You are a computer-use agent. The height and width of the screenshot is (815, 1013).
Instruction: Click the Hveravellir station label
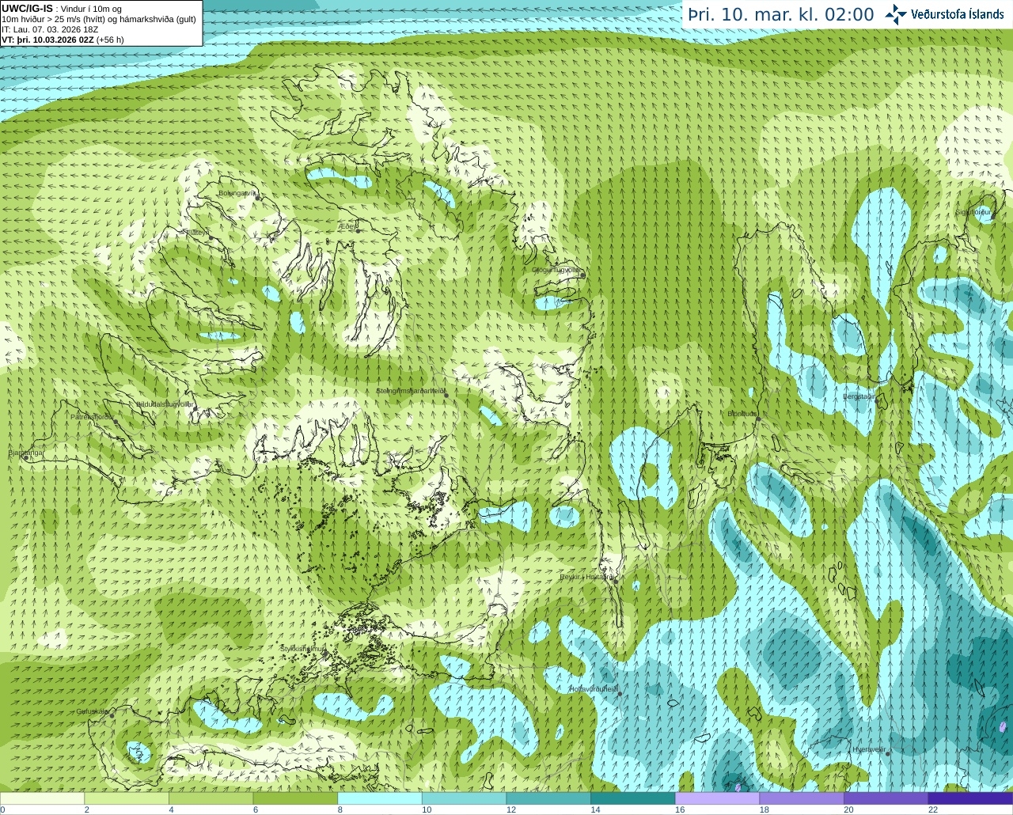[869, 749]
